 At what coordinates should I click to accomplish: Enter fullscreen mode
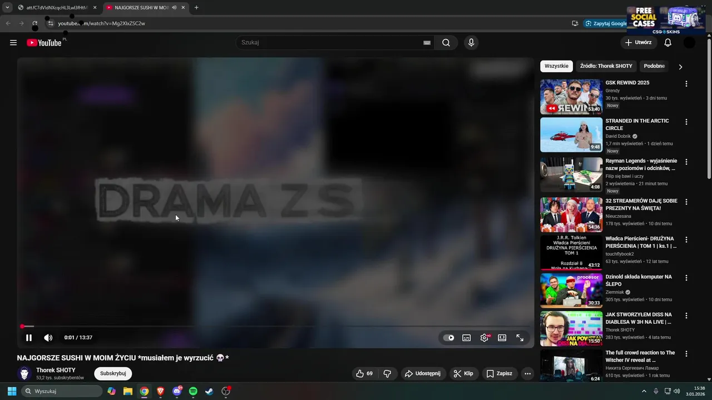click(x=520, y=337)
